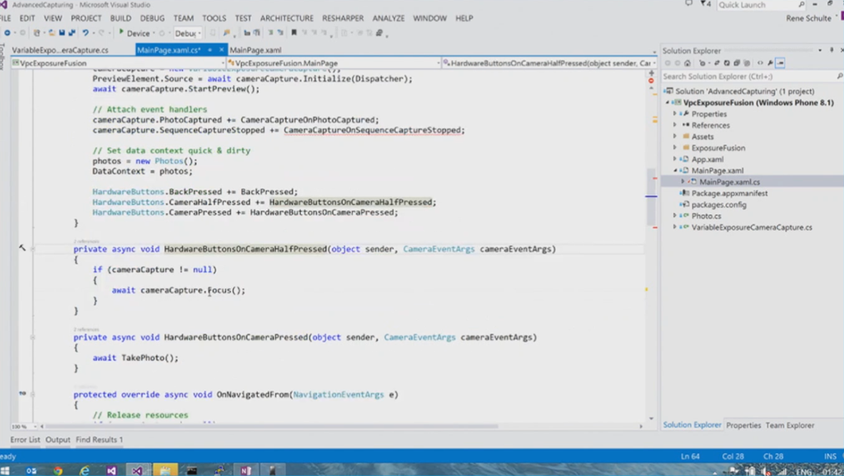
Task: Close the MainPage.xaml.cs tab
Action: click(221, 50)
